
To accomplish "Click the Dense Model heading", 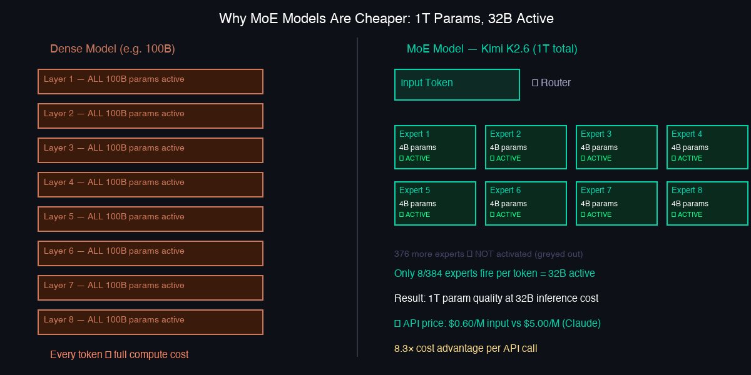I will [112, 49].
